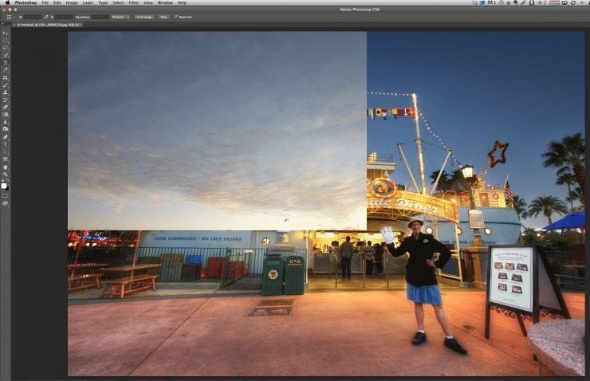Select the Rectangle shape tool
The height and width of the screenshot is (381, 590).
(6, 159)
